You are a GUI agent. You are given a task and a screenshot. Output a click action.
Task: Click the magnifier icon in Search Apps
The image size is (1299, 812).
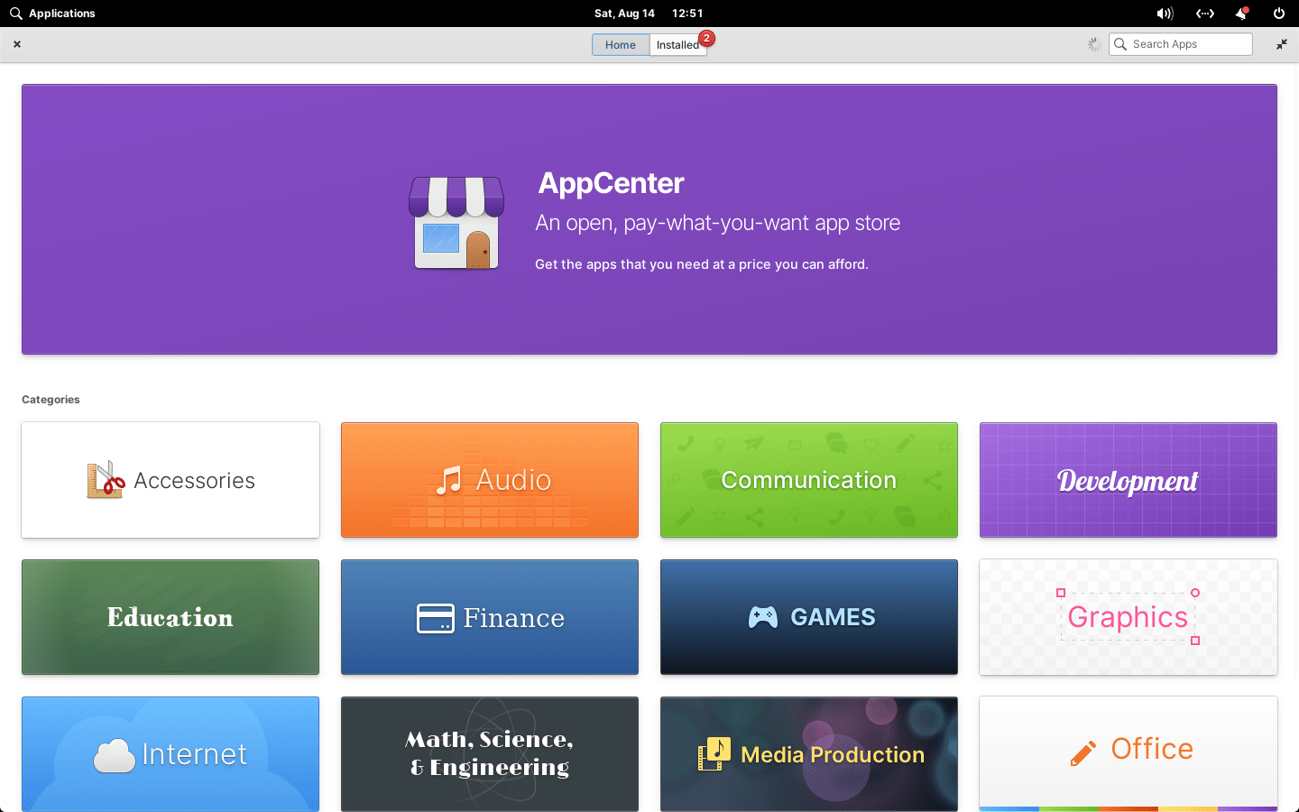1120,44
